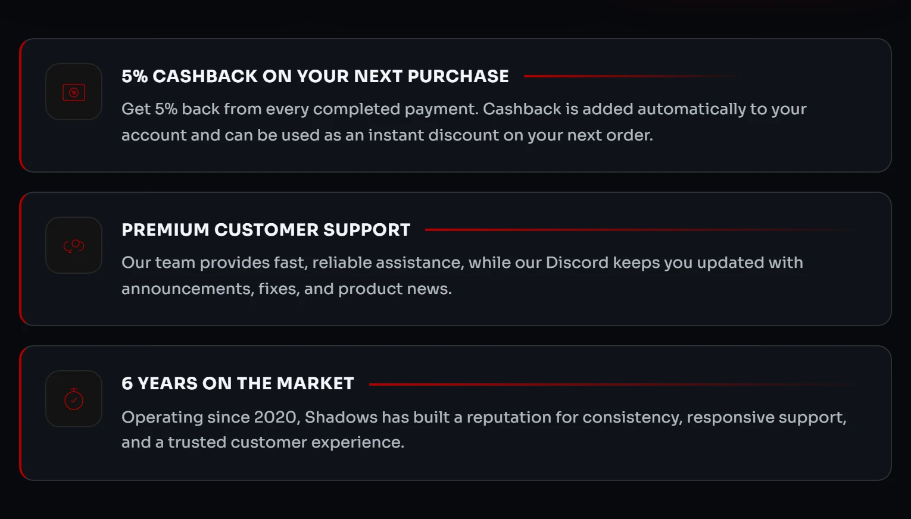
Task: Click the red left edge of support card
Action: tap(21, 259)
